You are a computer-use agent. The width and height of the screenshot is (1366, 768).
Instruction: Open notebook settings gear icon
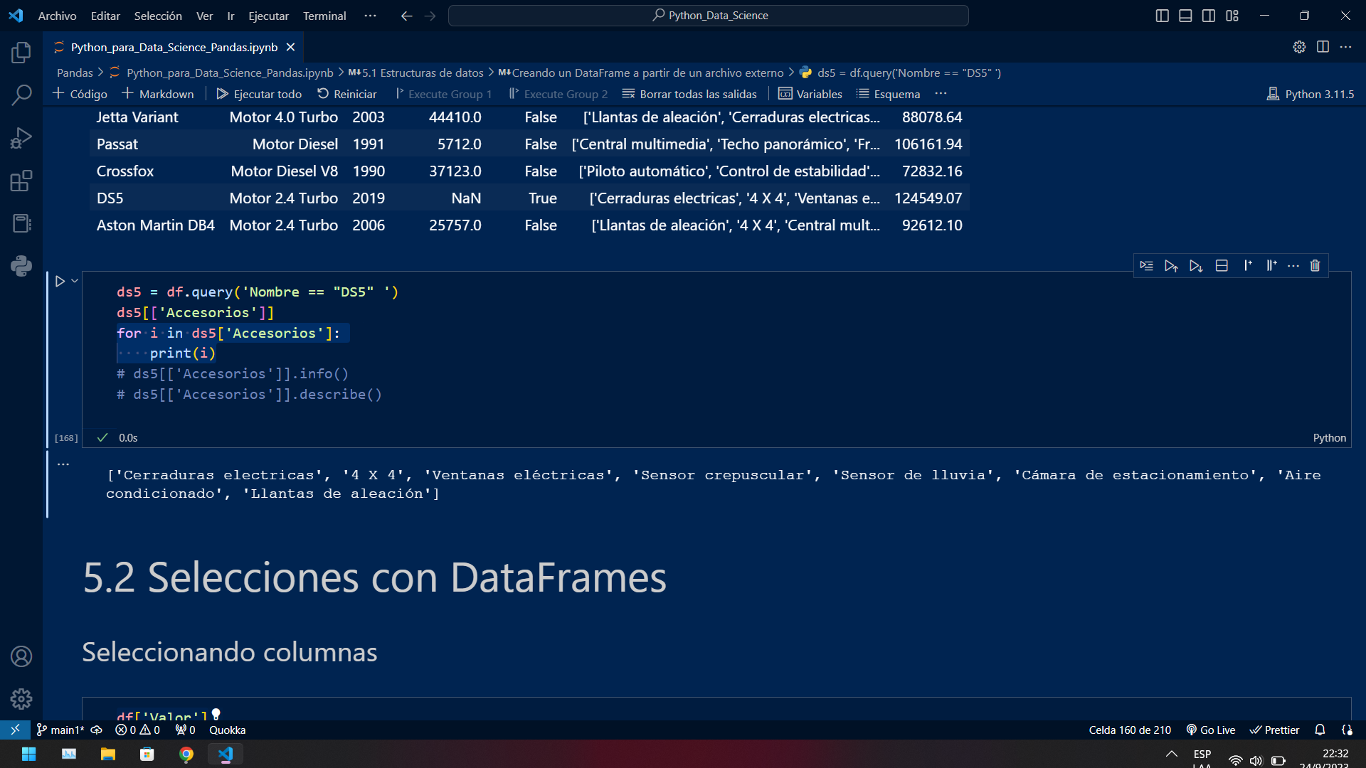[1299, 47]
